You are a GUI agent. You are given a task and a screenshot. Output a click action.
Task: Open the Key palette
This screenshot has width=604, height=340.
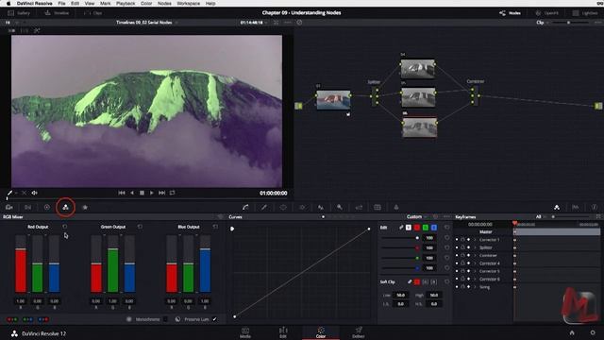click(340, 208)
